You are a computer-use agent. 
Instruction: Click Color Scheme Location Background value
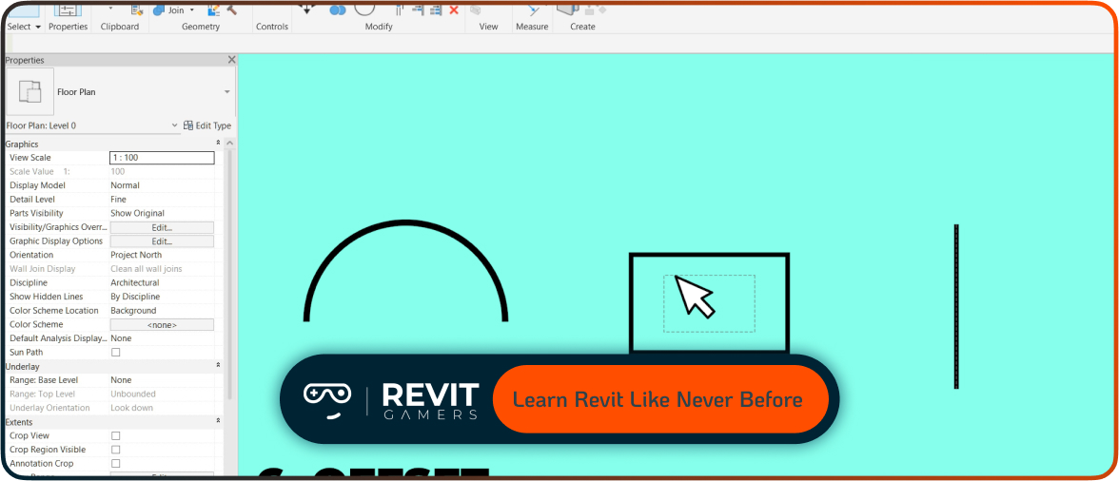133,311
